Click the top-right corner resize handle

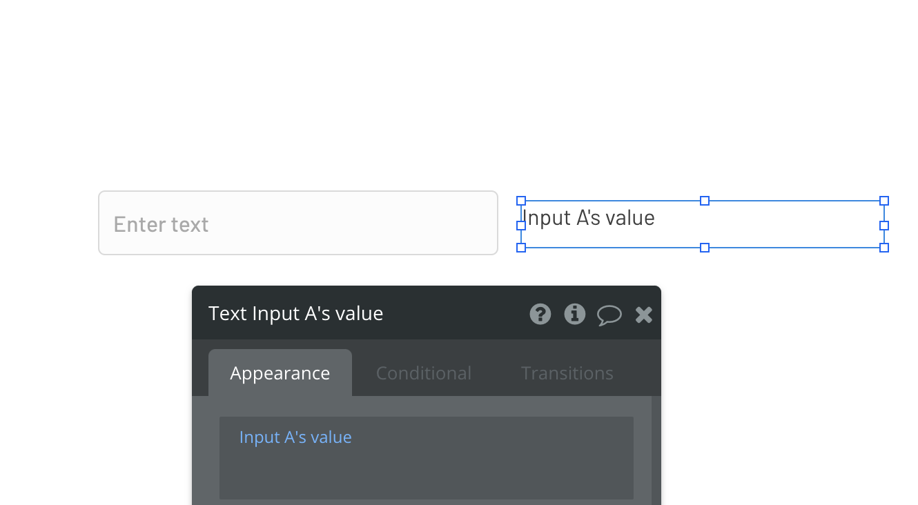[884, 200]
